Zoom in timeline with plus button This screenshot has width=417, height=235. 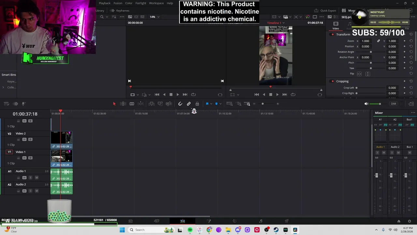[x=278, y=104]
